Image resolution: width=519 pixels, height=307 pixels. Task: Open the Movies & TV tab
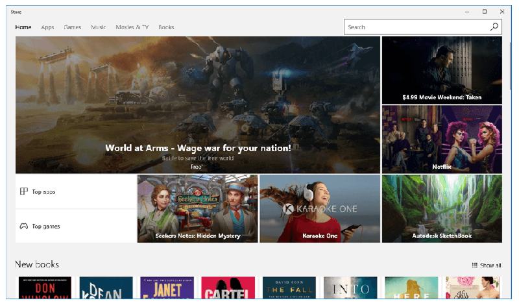132,27
